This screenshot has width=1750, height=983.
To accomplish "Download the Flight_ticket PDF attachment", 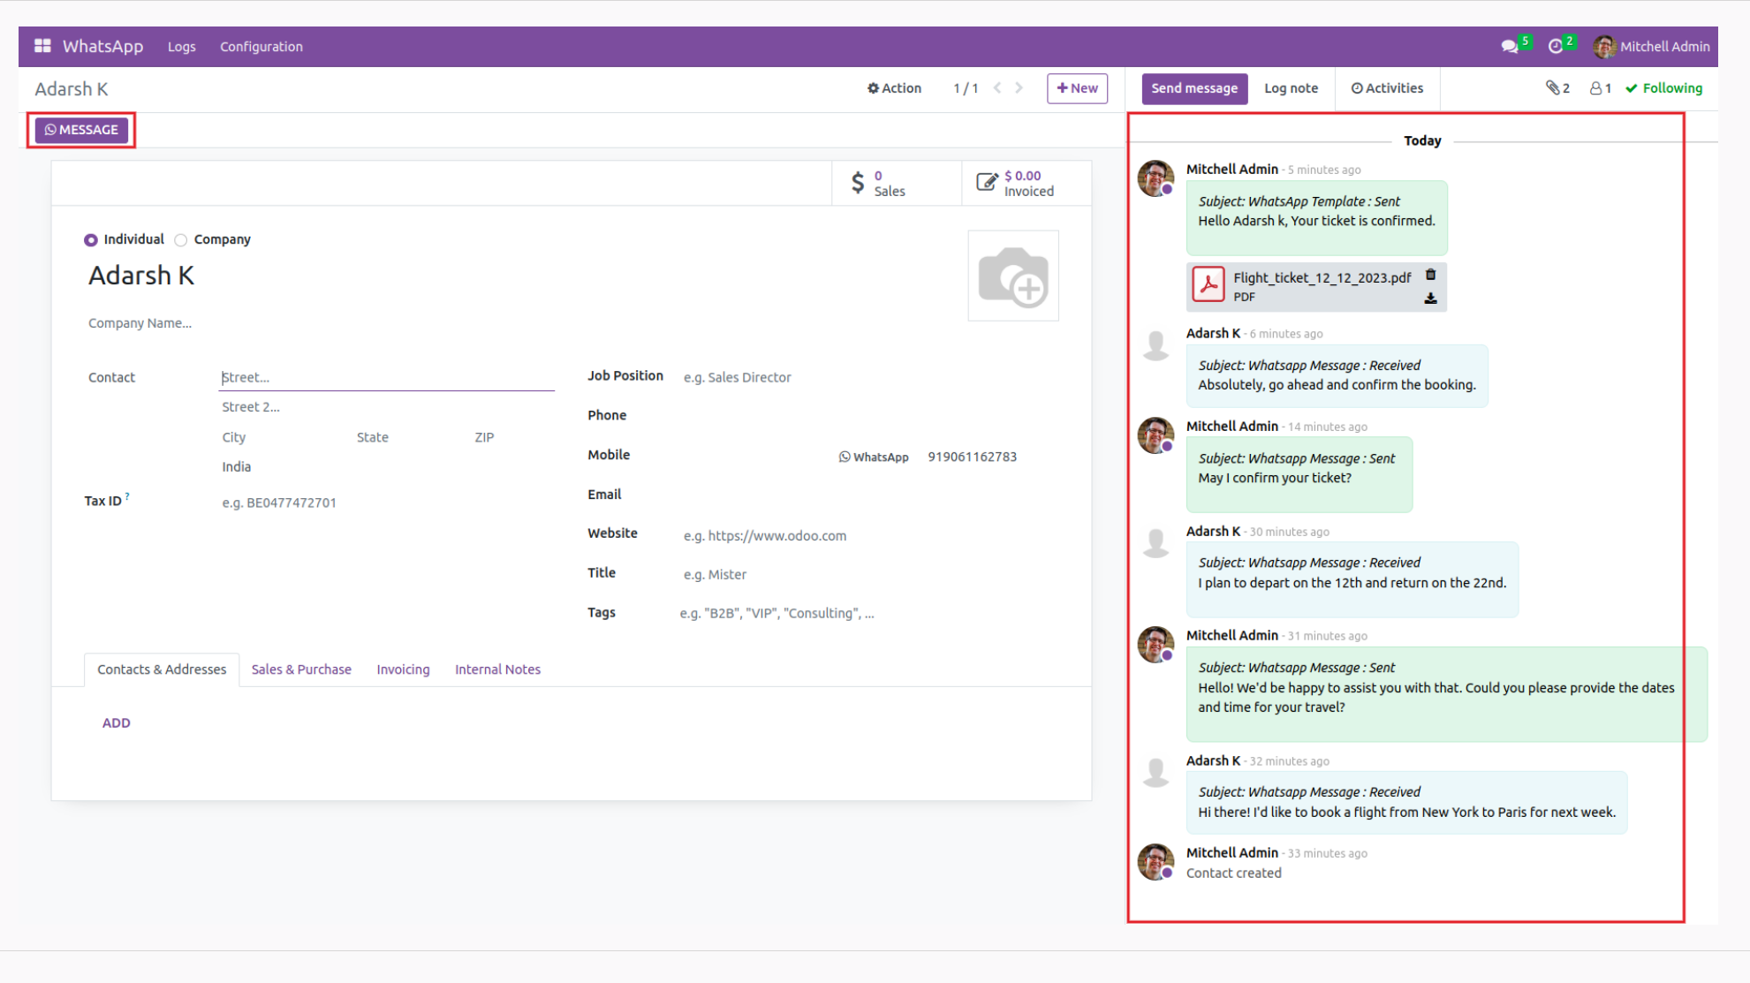I will [x=1430, y=299].
